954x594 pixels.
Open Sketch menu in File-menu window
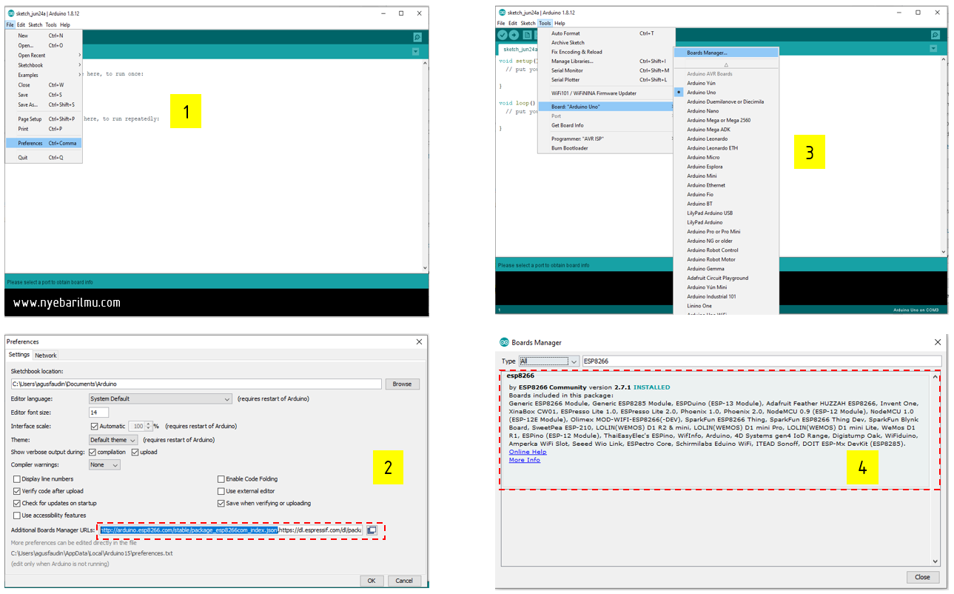click(x=36, y=24)
